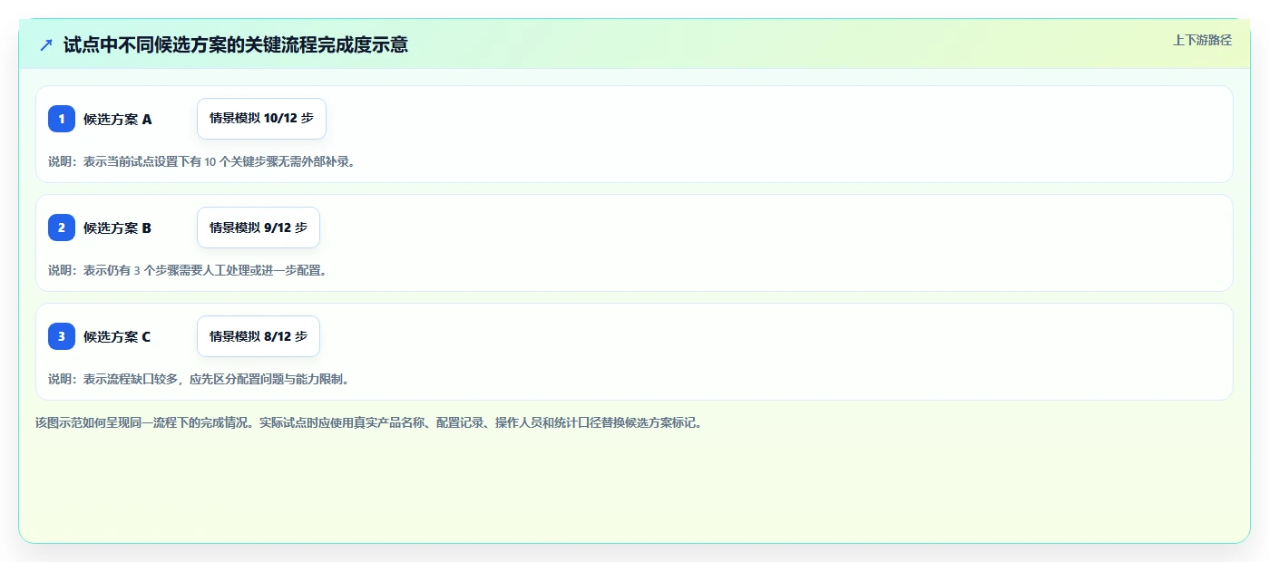This screenshot has width=1269, height=562.
Task: Click the note about 10 个关键步骤无需外部补录
Action: 201,161
